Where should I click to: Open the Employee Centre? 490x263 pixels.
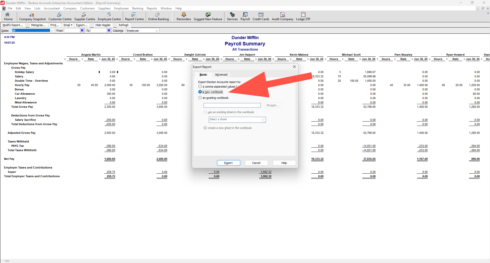click(x=109, y=17)
